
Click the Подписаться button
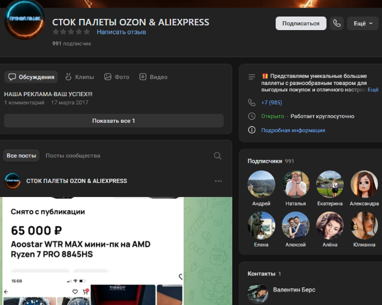pyautogui.click(x=301, y=24)
